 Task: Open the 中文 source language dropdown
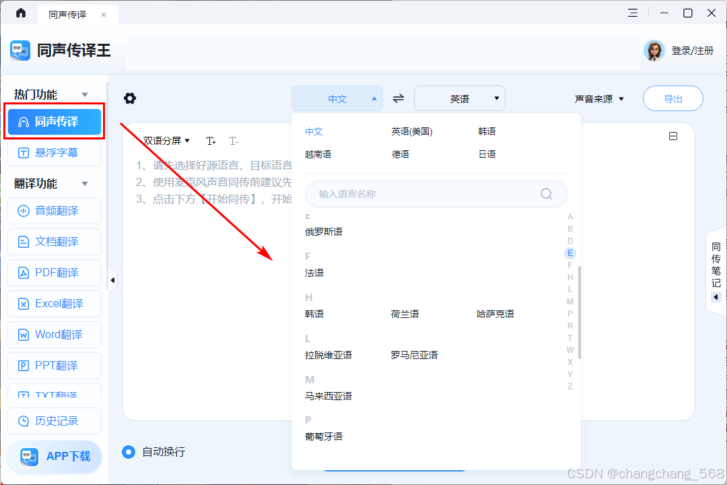coord(337,98)
